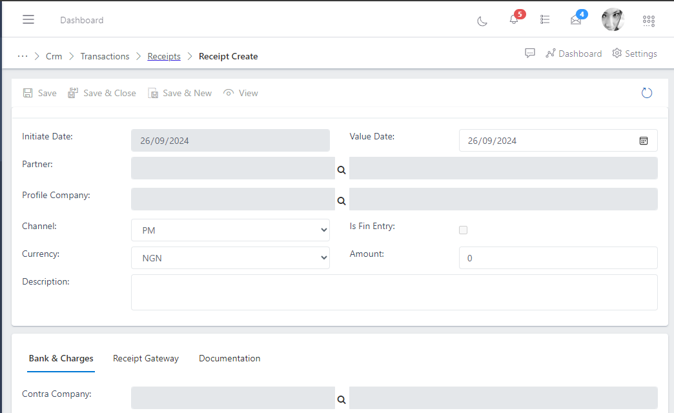This screenshot has height=413, width=674.
Task: Click inside the Amount input field
Action: [x=558, y=257]
